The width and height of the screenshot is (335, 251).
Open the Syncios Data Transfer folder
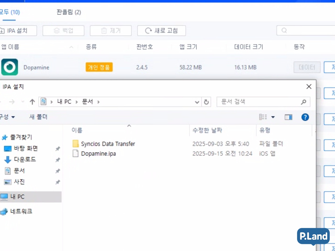[x=108, y=144]
